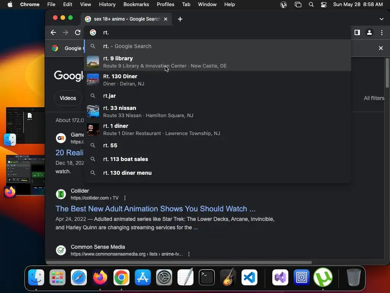Open a new tab with the plus button

[180, 19]
